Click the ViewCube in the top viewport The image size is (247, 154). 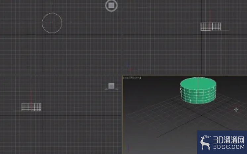pos(111,6)
